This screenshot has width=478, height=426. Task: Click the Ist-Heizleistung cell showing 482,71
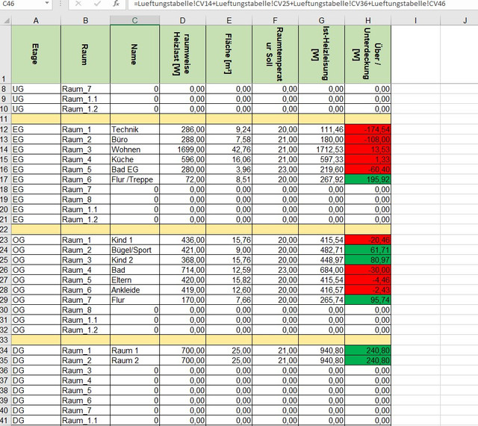(x=322, y=250)
